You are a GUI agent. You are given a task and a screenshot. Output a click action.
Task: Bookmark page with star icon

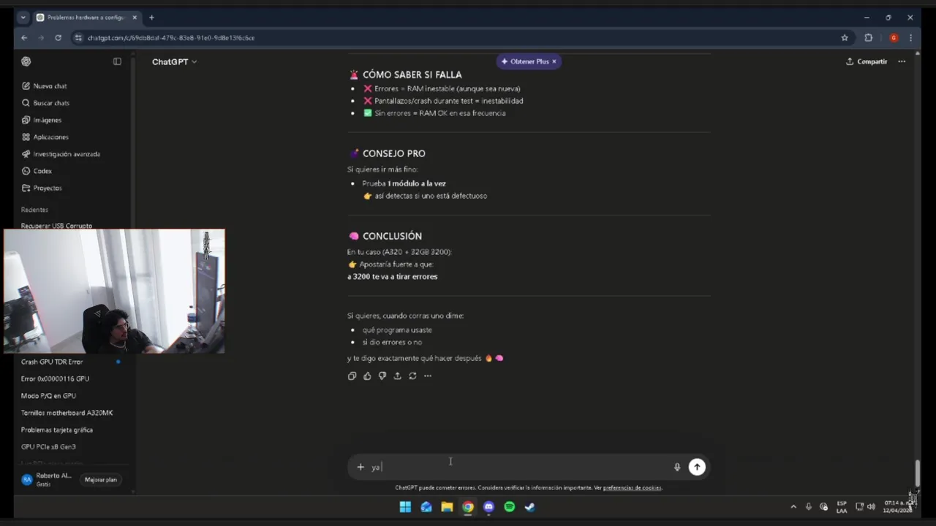point(845,37)
